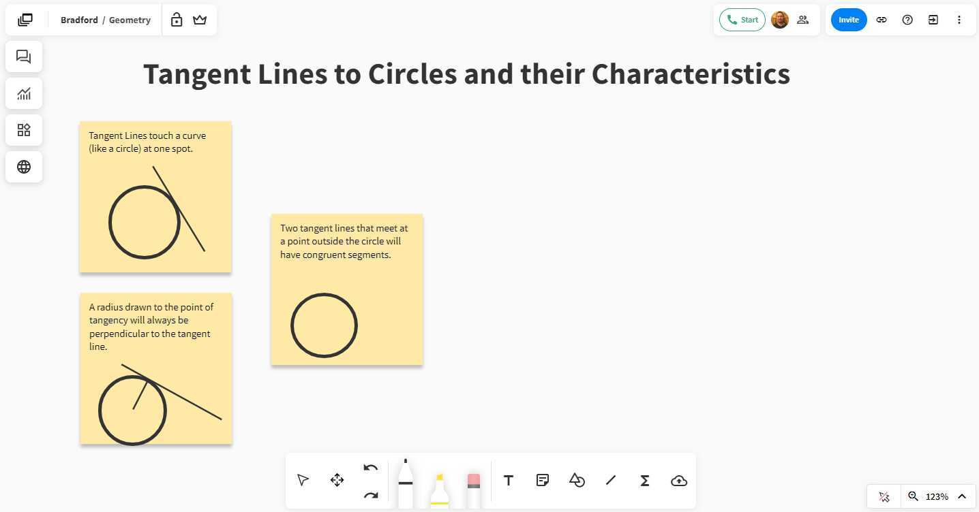Open the chat panel
This screenshot has height=512, width=979.
point(24,57)
